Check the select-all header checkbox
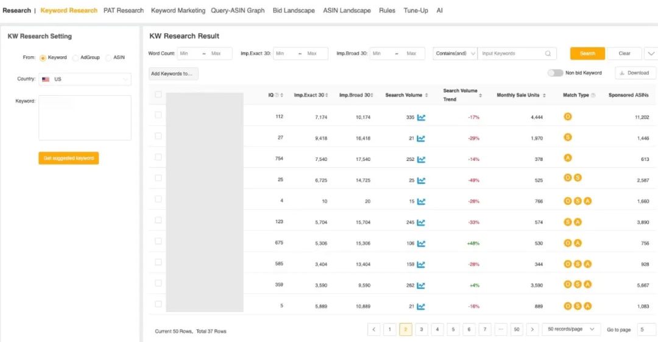This screenshot has width=658, height=342. tap(158, 94)
